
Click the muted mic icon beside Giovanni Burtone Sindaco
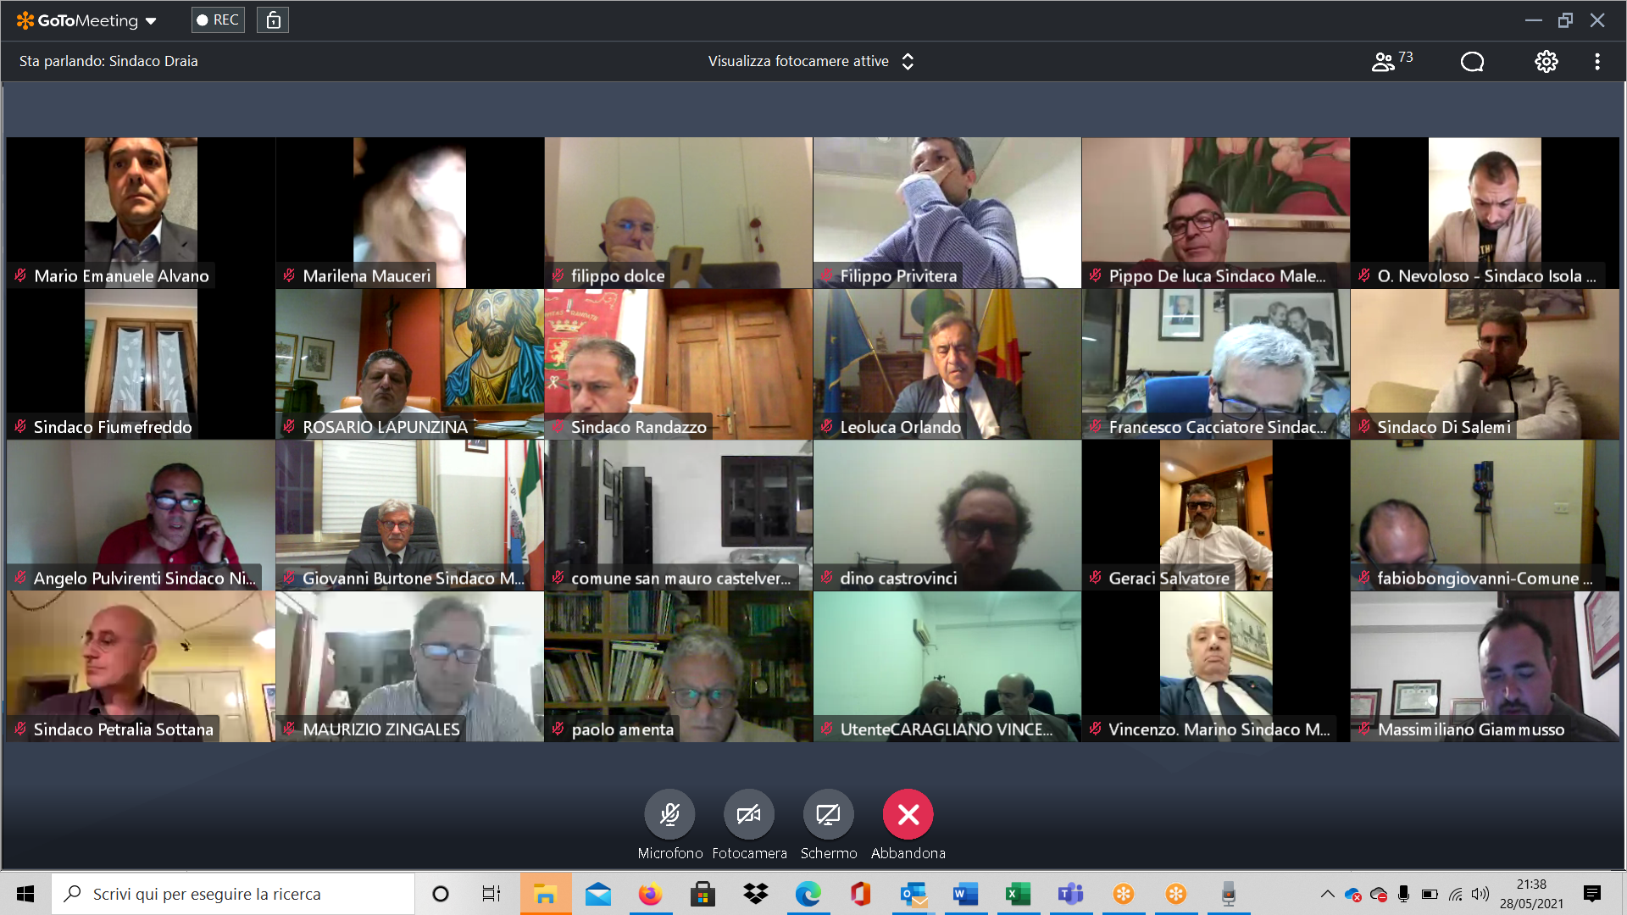point(289,578)
